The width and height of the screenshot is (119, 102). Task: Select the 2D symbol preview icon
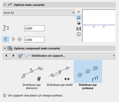79,12
